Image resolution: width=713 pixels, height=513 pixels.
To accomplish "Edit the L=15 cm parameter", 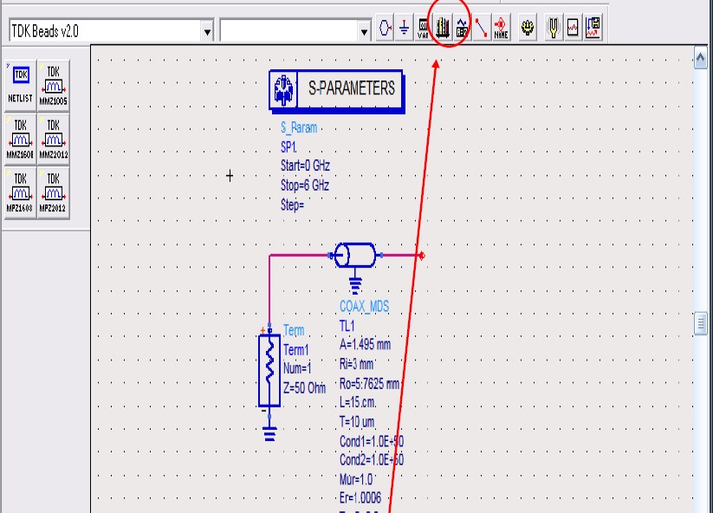I will pyautogui.click(x=358, y=402).
